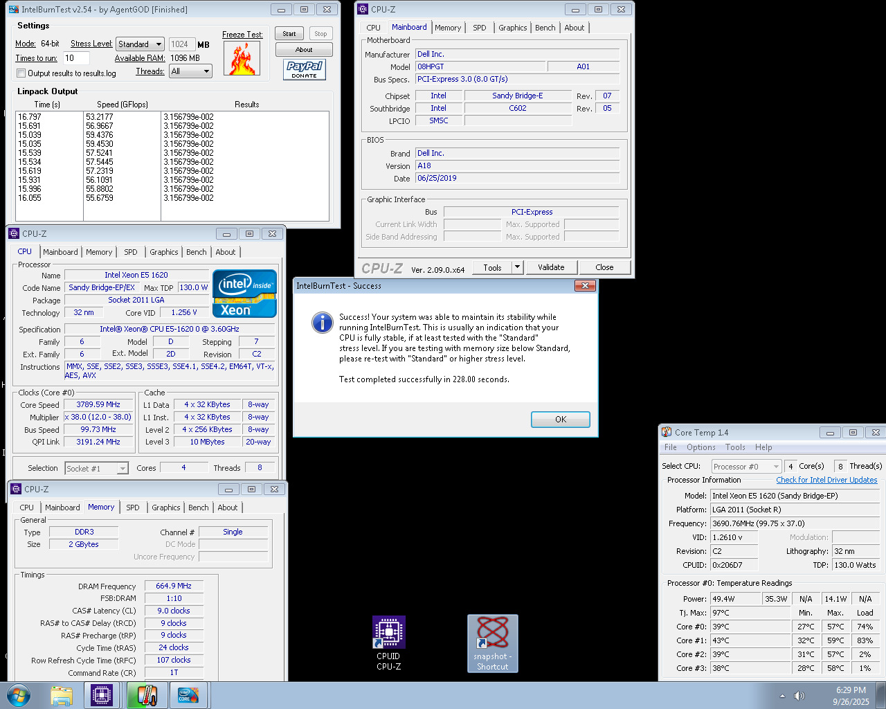Switch to the Bench tab in CPU-Z Mainboard window

click(545, 28)
